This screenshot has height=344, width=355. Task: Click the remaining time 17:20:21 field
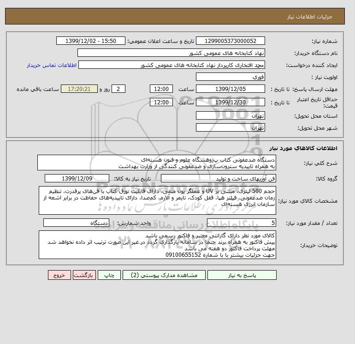pyautogui.click(x=79, y=89)
